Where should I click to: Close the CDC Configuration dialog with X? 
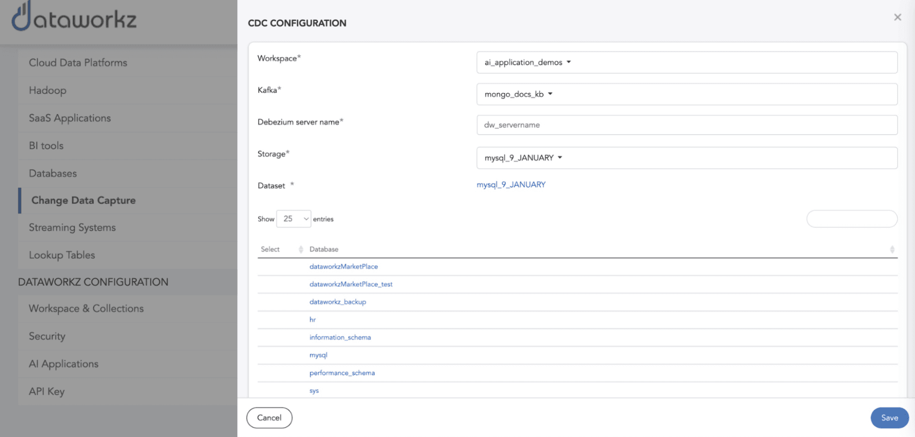(897, 17)
